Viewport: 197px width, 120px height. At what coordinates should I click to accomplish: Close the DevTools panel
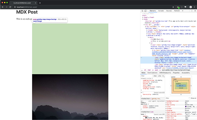[x=195, y=11]
